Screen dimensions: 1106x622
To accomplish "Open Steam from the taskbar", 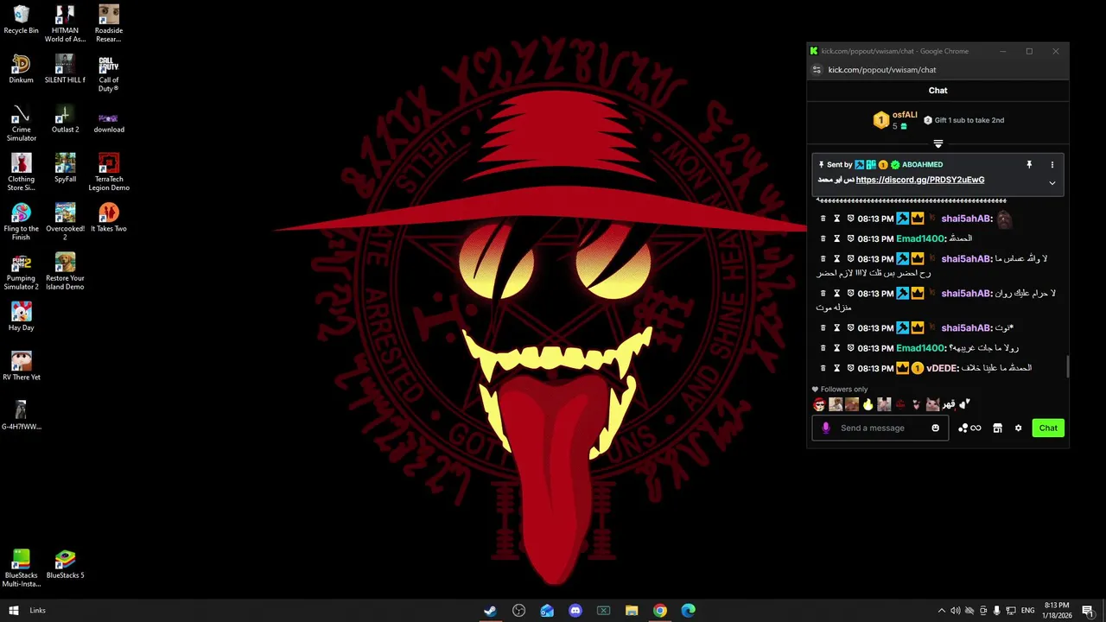I will (490, 611).
